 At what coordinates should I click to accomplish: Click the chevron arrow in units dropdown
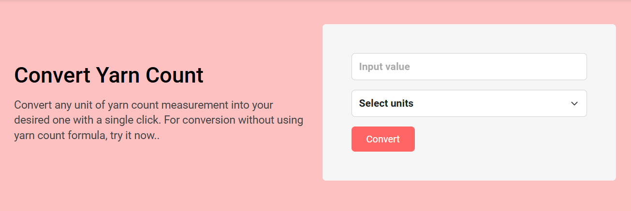(x=574, y=103)
